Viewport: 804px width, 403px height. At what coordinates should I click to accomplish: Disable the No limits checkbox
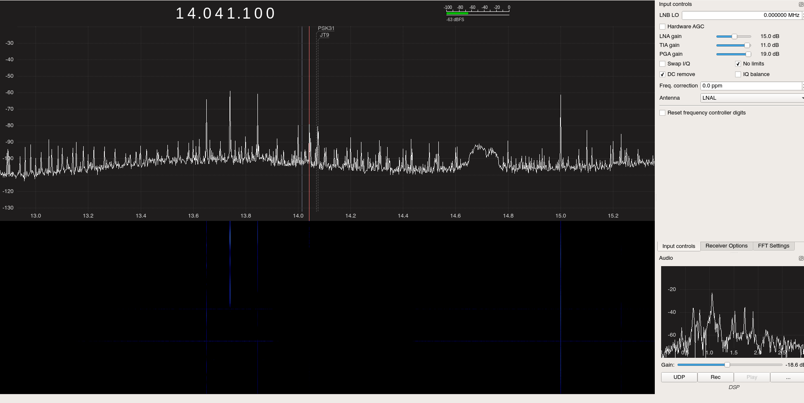coord(738,64)
